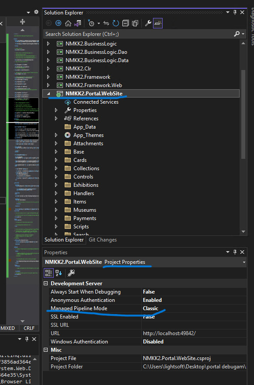254x385 pixels.
Task: Click the Museums folder icon
Action: pyautogui.click(x=67, y=210)
